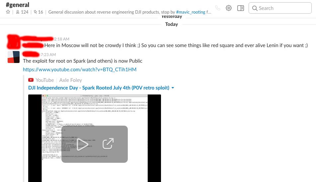This screenshot has height=182, width=316.
Task: Start a call with the phone icon
Action: click(x=218, y=8)
